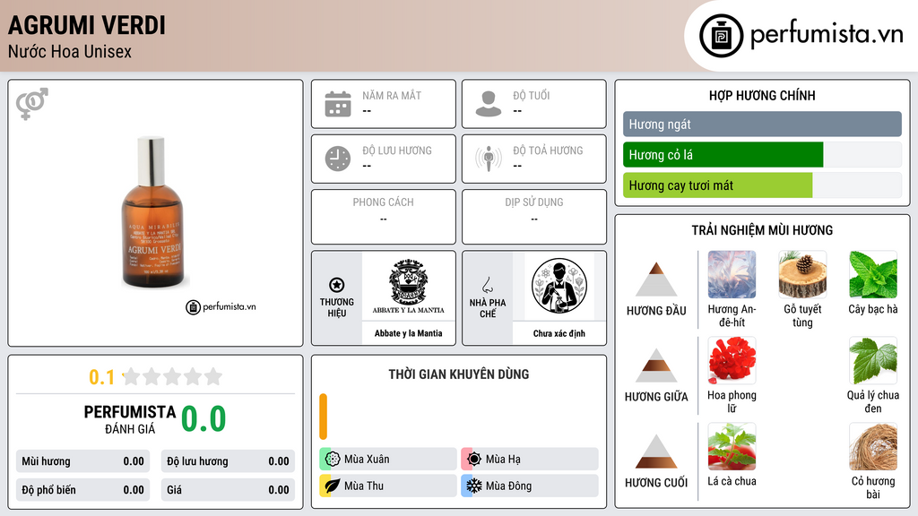This screenshot has width=918, height=516.
Task: Click the Agrumi Verdi bottle product image
Action: coord(152,211)
